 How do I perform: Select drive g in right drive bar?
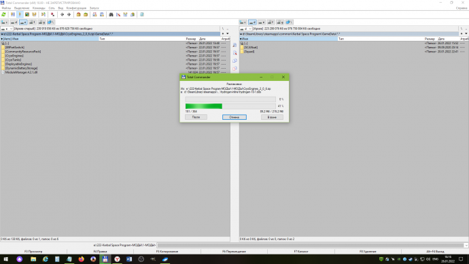[x=280, y=22]
